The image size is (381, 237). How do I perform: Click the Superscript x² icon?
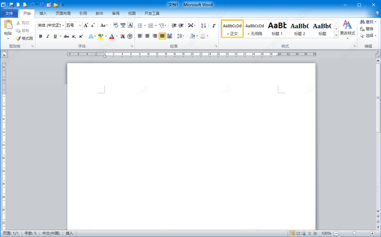click(81, 37)
